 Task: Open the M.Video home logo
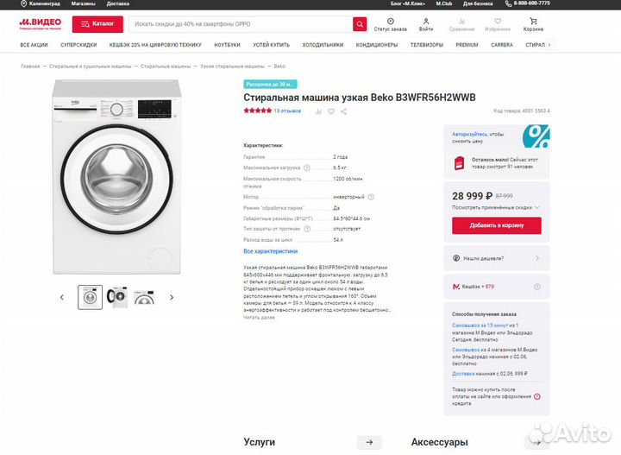click(41, 24)
